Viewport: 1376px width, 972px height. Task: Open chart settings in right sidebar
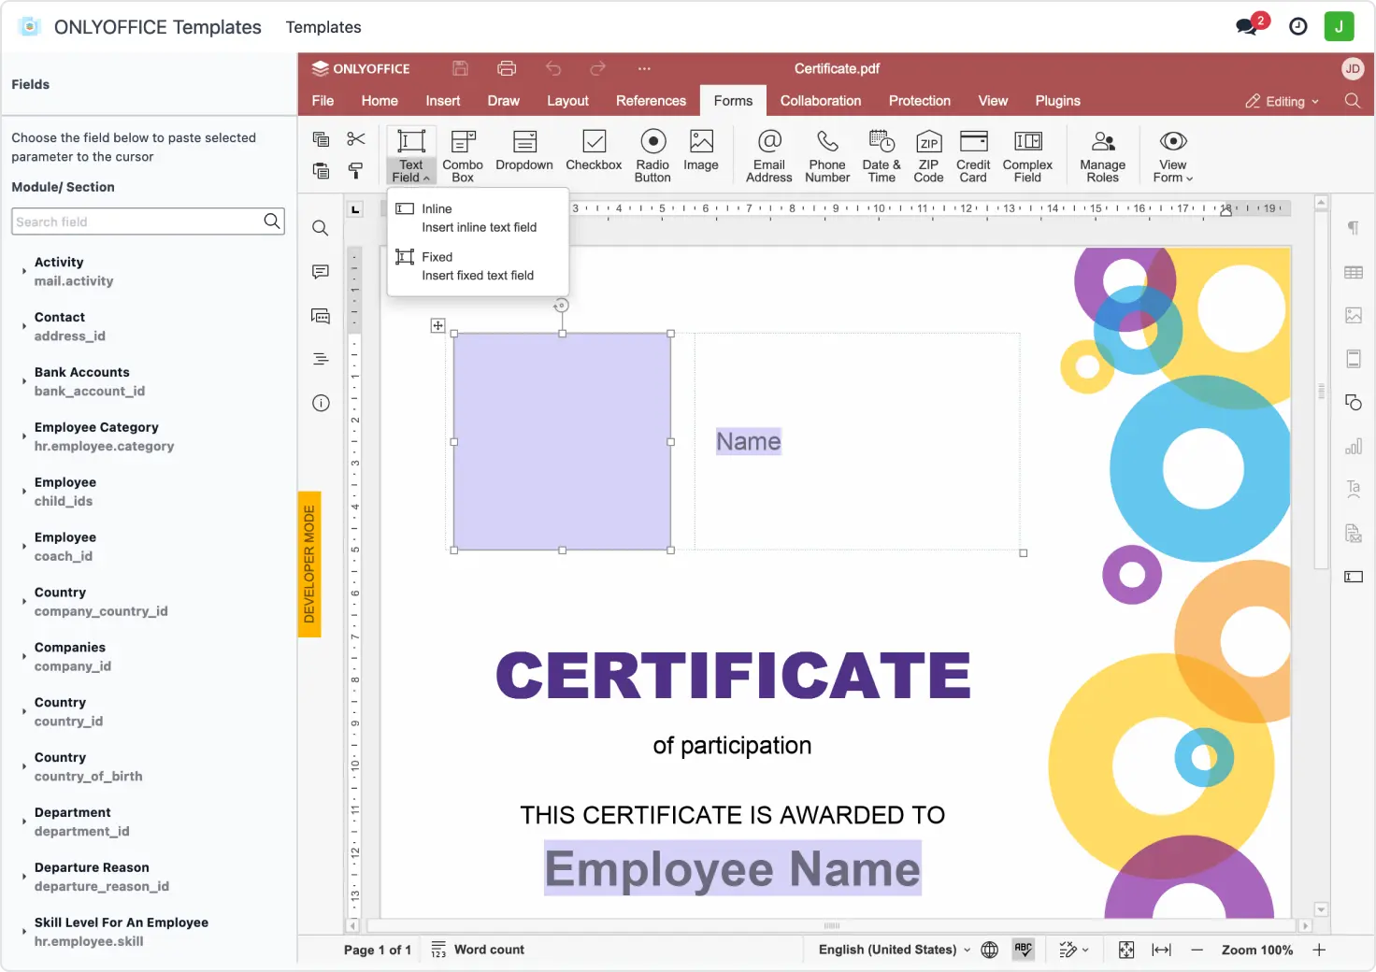coord(1353,446)
